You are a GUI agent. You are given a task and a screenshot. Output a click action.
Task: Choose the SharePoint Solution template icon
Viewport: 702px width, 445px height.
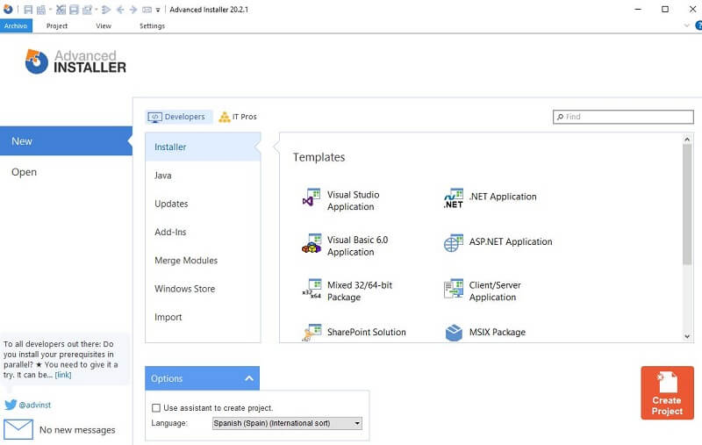(312, 333)
